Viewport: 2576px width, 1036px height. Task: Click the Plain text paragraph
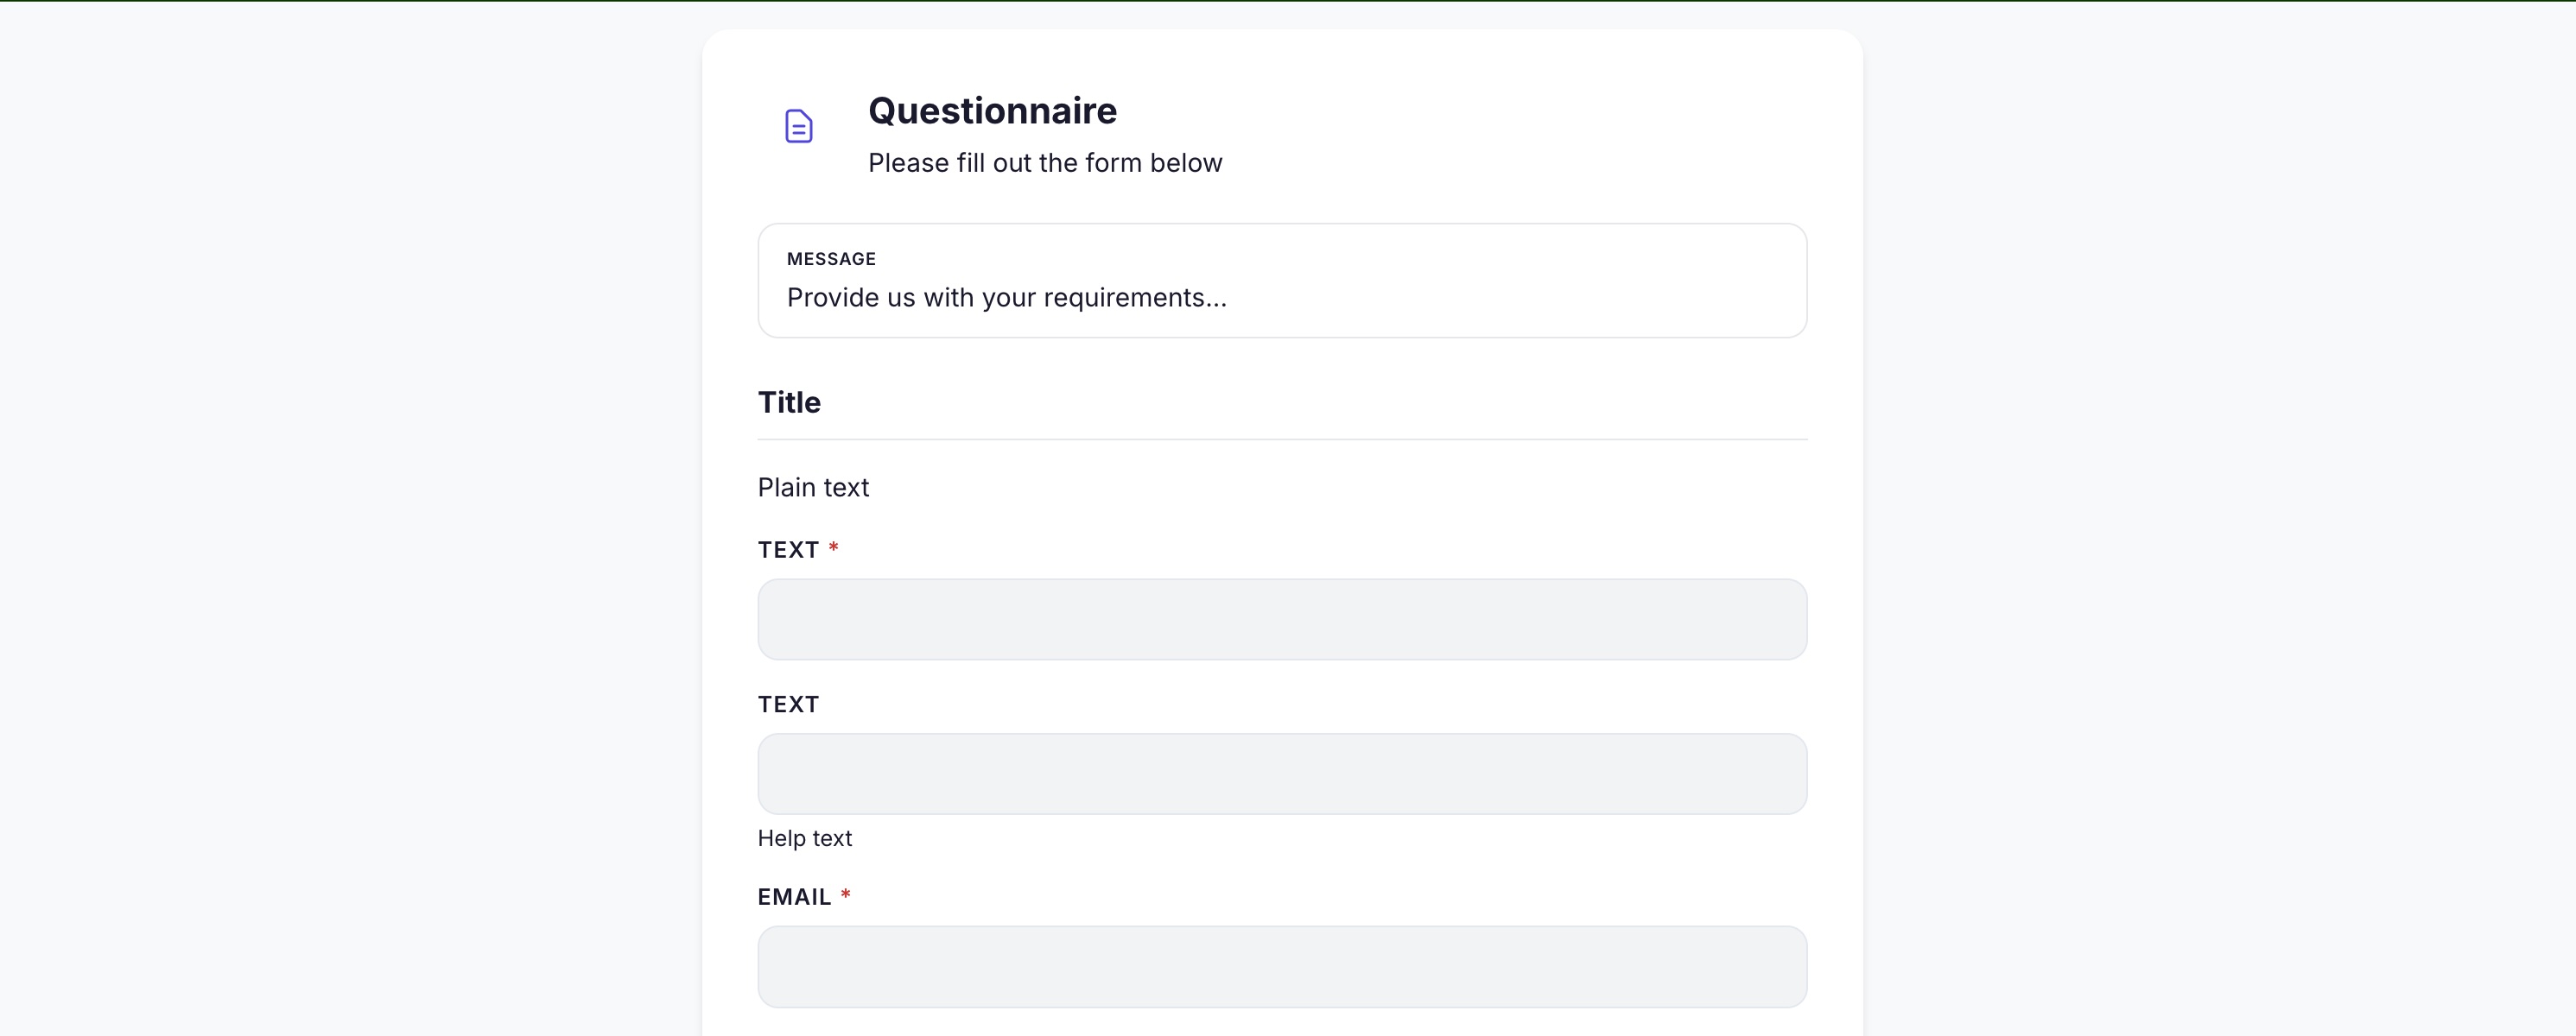click(813, 487)
